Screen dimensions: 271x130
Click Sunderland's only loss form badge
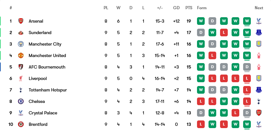coord(224,32)
